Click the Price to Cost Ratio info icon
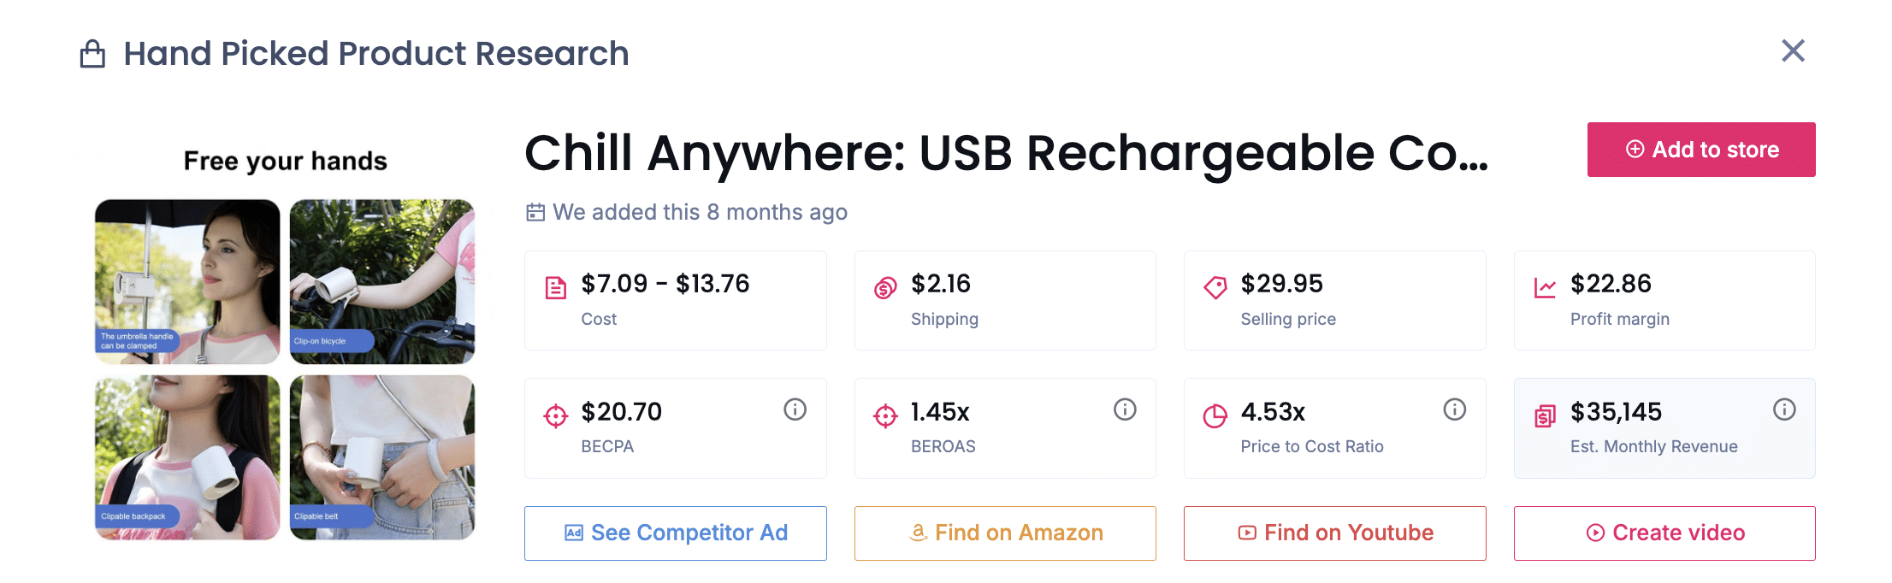Viewport: 1892px width, 583px height. (1454, 410)
